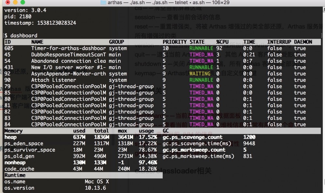The image size is (325, 193).
Task: Click marksweep time value 831
Action: click(x=248, y=156)
